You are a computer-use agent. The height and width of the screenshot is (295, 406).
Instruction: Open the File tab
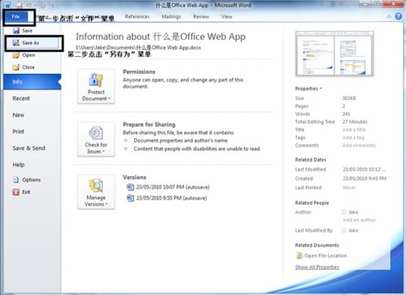point(15,16)
